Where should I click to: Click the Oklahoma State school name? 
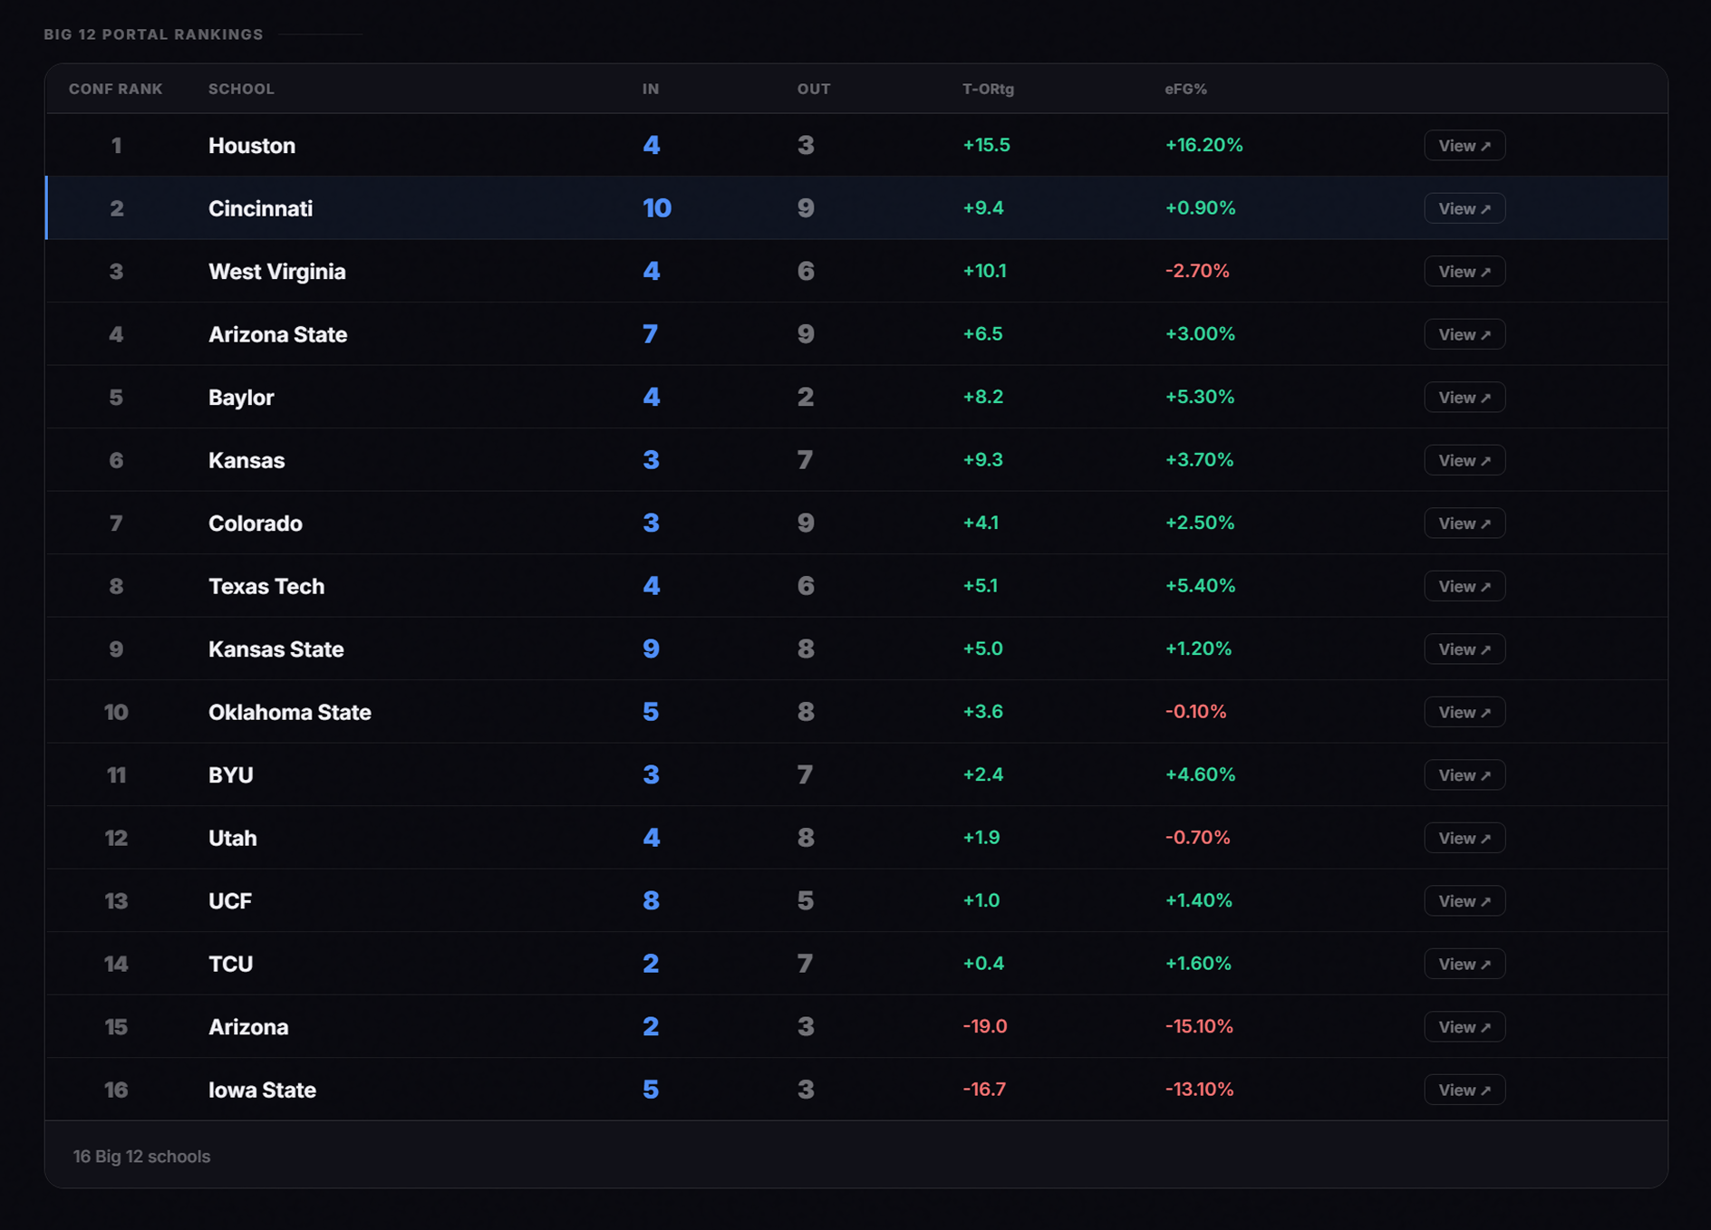(290, 712)
